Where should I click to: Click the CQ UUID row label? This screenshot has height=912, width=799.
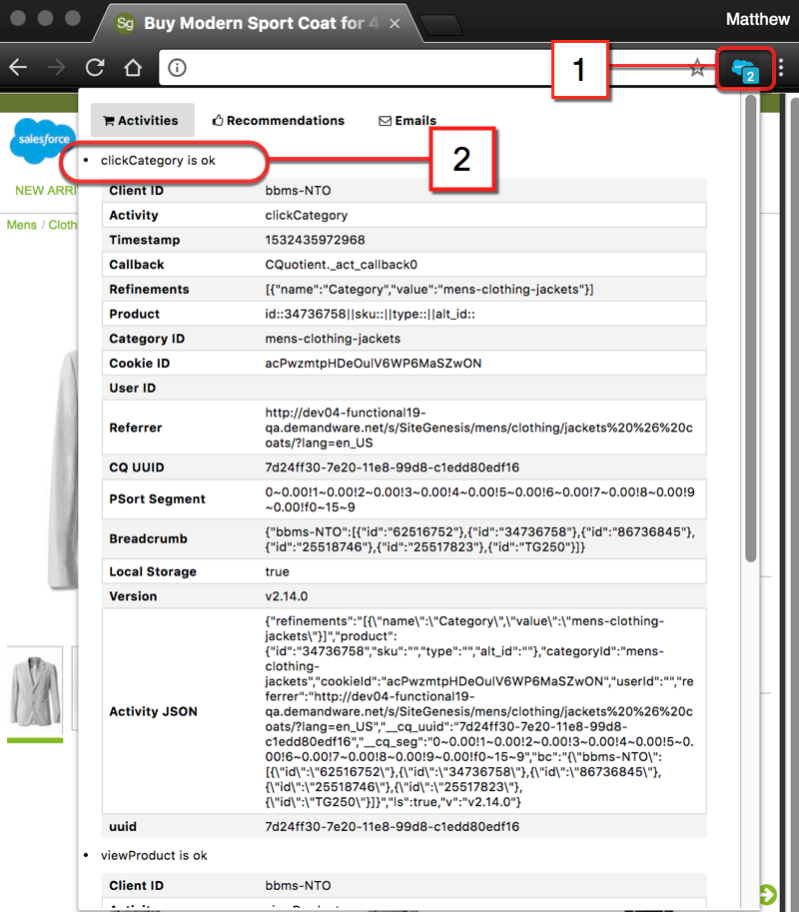(x=137, y=467)
